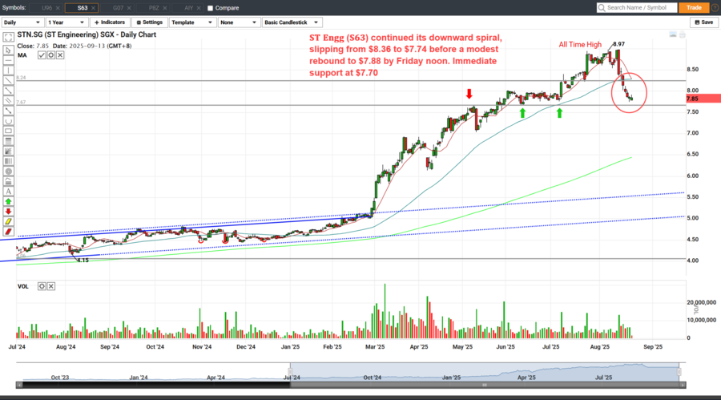Click left handle of timeline range selector
The height and width of the screenshot is (400, 721).
290,371
